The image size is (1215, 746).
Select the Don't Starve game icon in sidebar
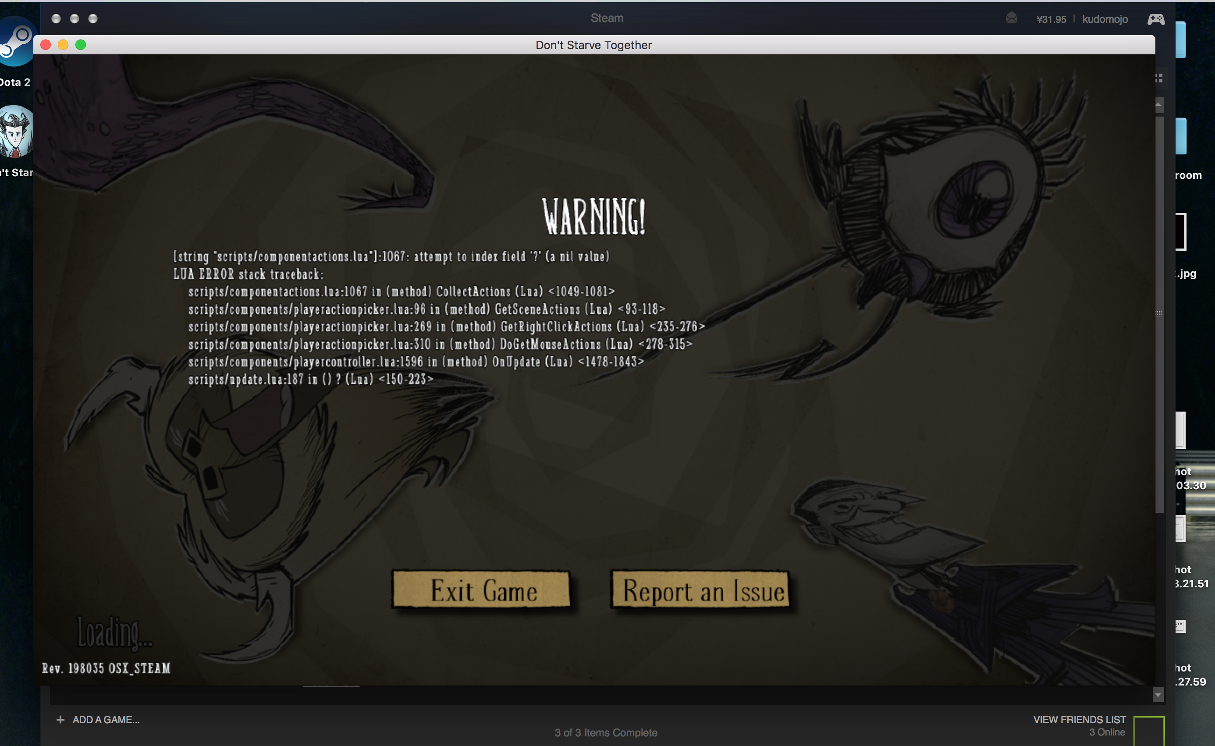(x=17, y=132)
